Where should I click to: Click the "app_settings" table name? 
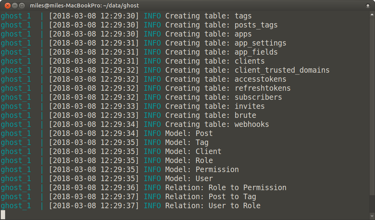click(x=260, y=43)
